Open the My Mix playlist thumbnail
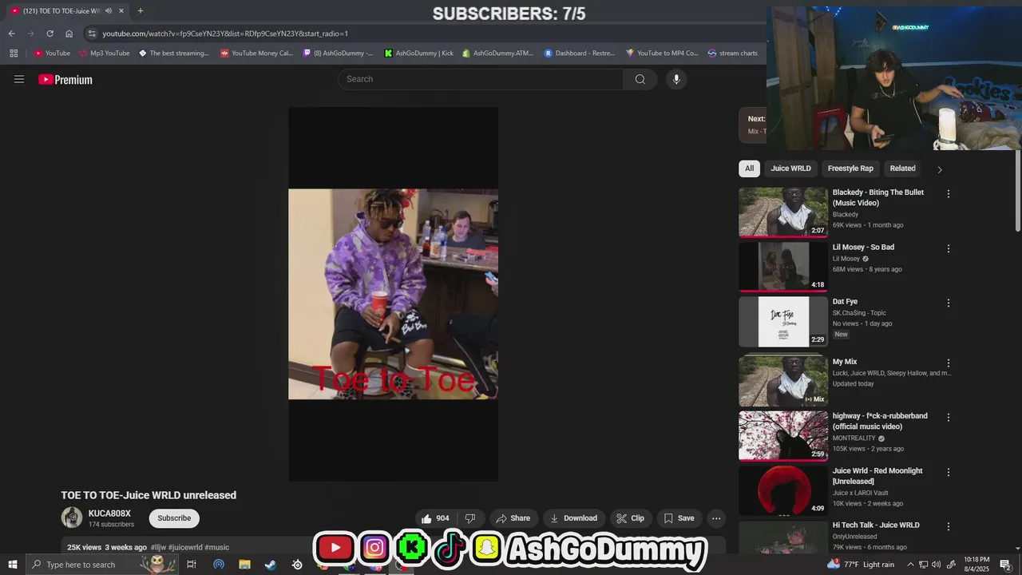The width and height of the screenshot is (1022, 575). 783,381
